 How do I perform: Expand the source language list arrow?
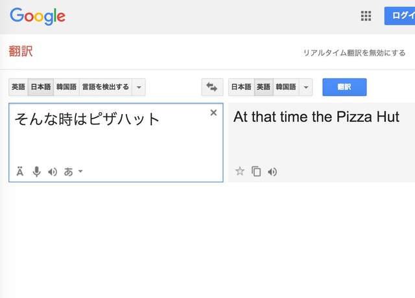click(x=139, y=87)
